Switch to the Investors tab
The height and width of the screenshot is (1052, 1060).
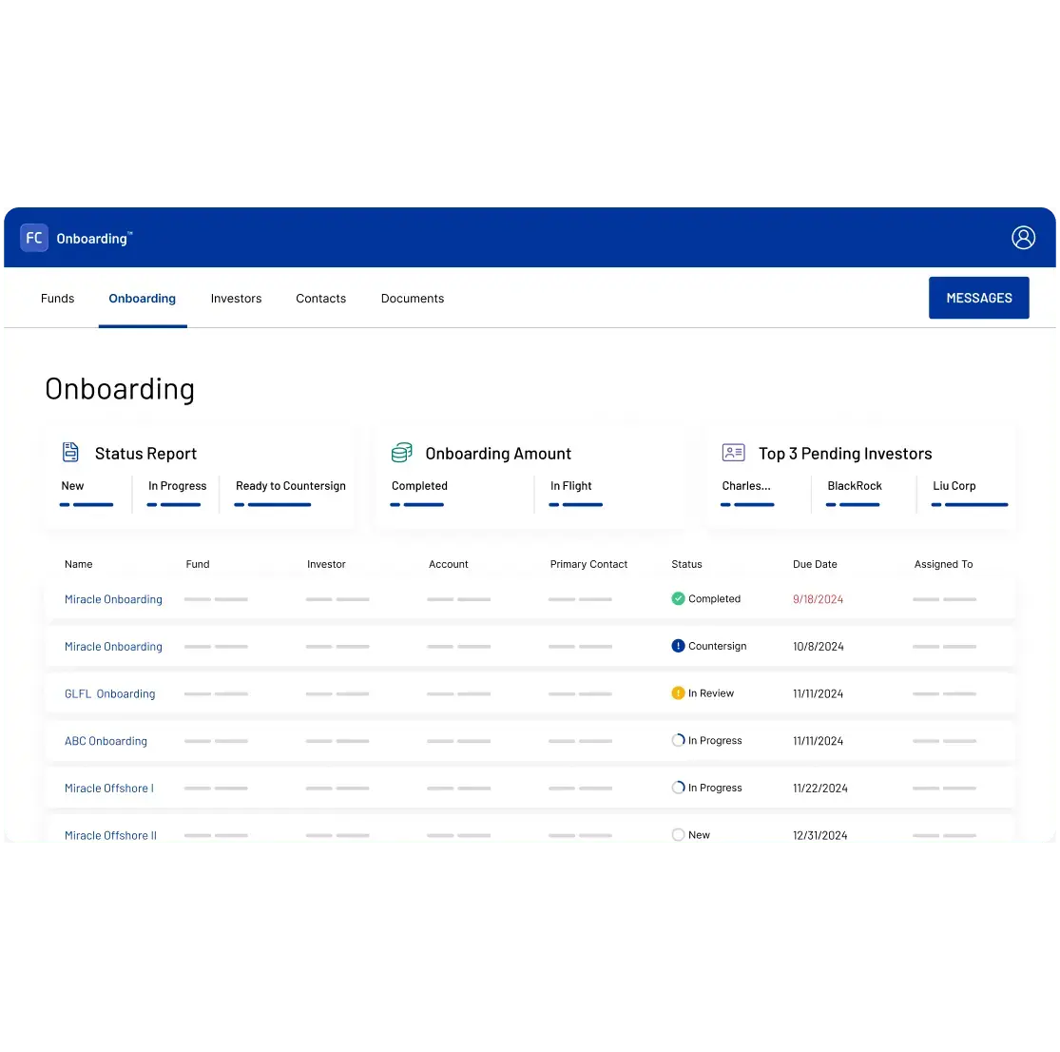click(x=236, y=298)
